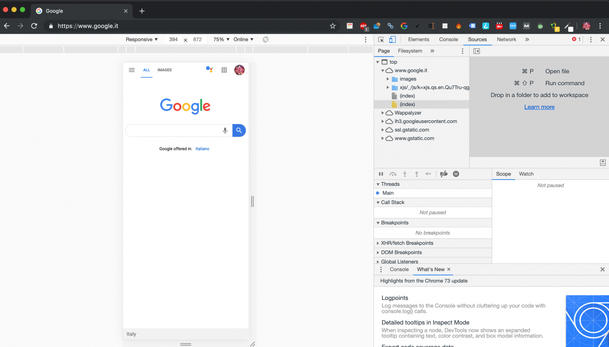Collapse the top frame tree node

[378, 62]
